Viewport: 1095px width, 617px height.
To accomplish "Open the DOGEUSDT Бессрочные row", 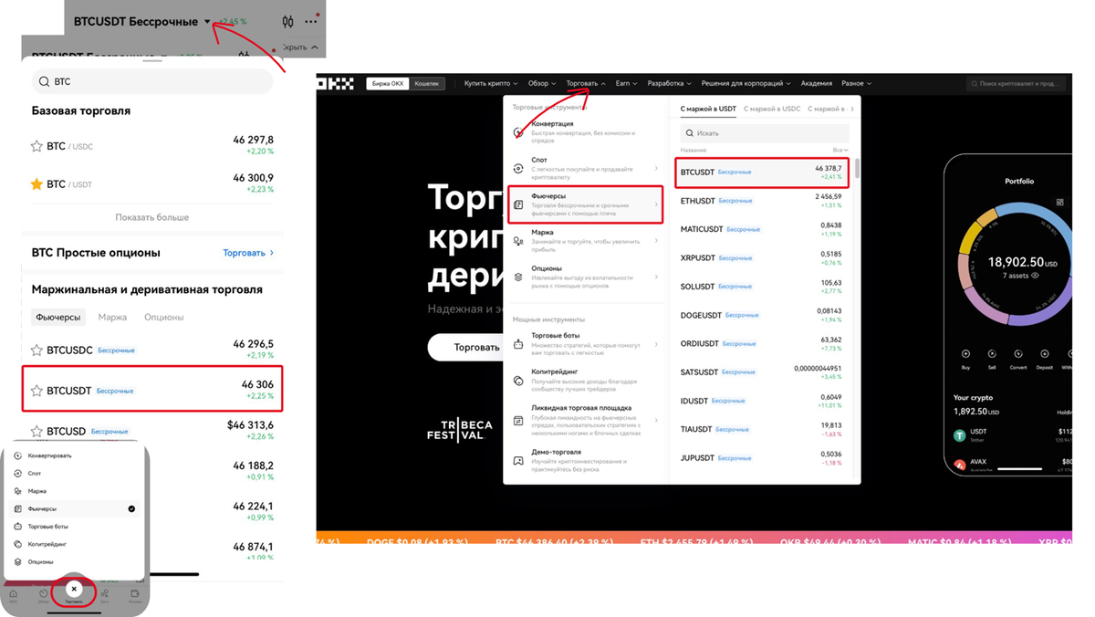I will pyautogui.click(x=763, y=315).
